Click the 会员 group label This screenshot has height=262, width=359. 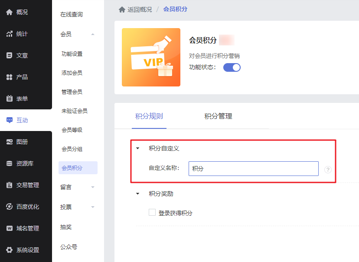coord(66,34)
